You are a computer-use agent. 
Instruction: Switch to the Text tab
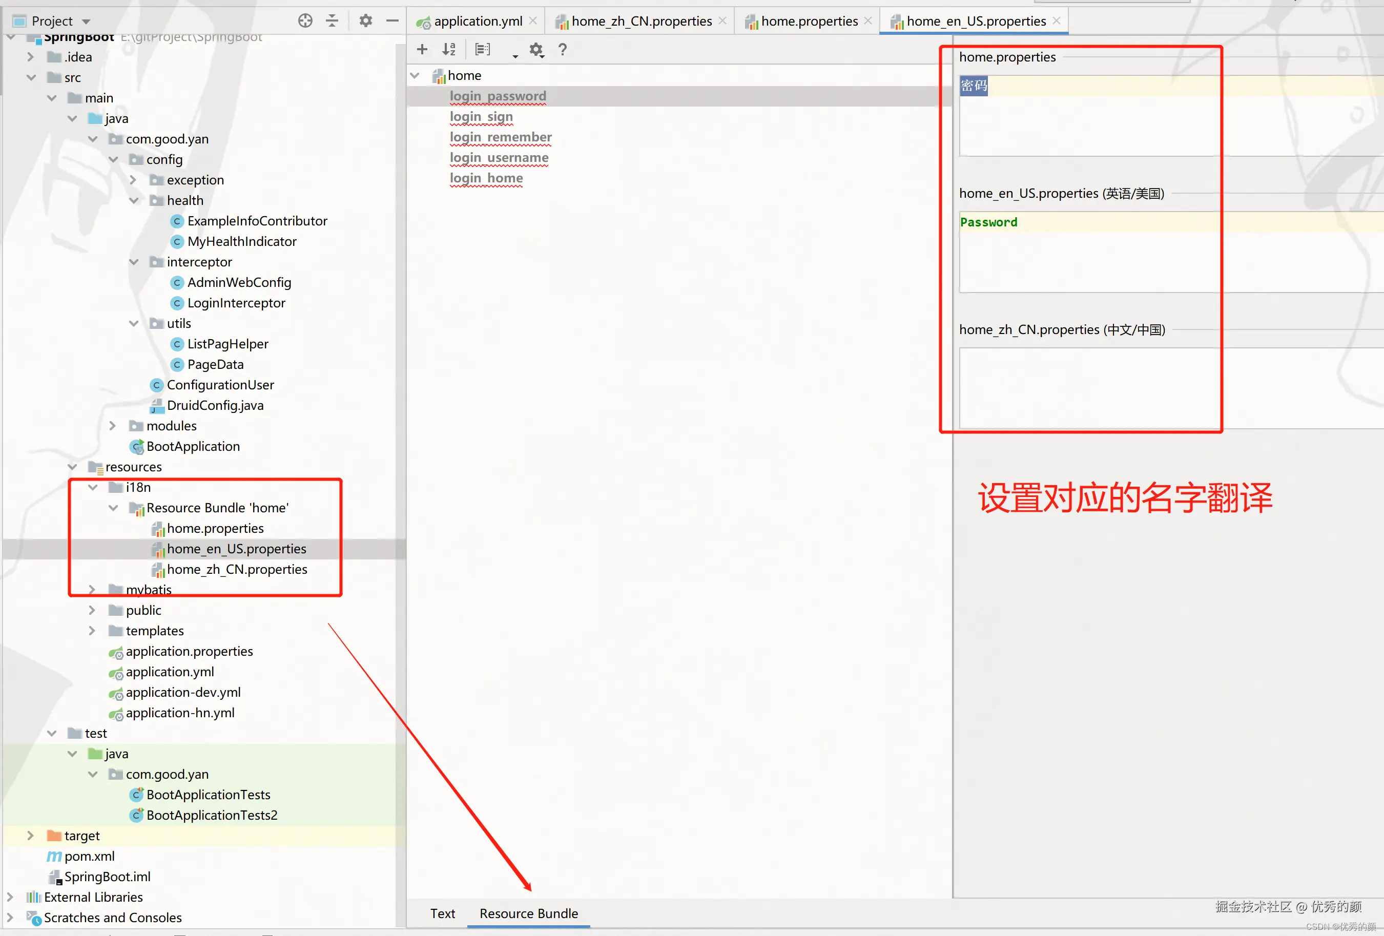pyautogui.click(x=443, y=913)
